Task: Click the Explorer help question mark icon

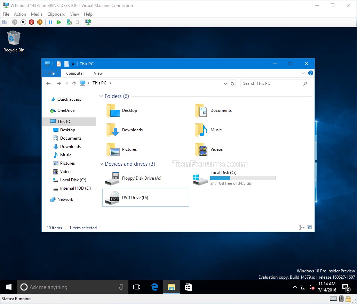Action: [x=311, y=73]
